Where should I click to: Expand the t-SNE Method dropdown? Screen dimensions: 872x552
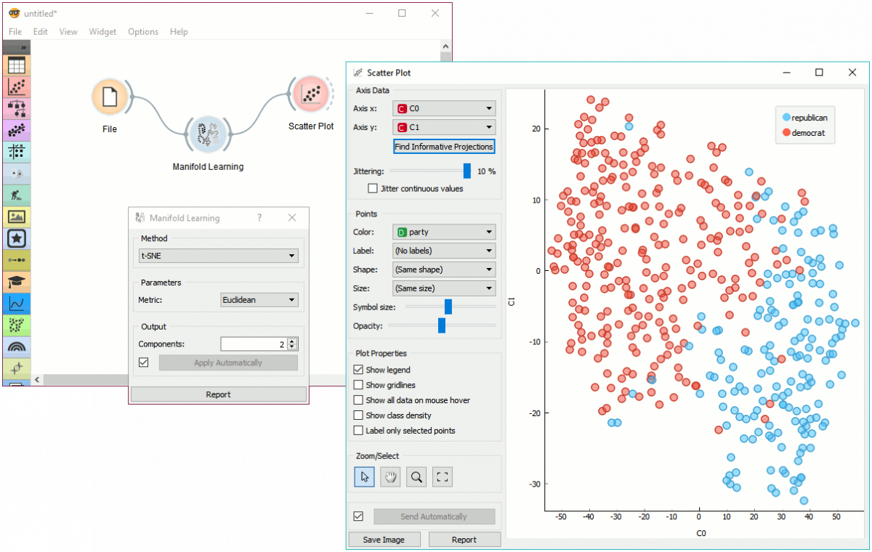click(x=218, y=256)
